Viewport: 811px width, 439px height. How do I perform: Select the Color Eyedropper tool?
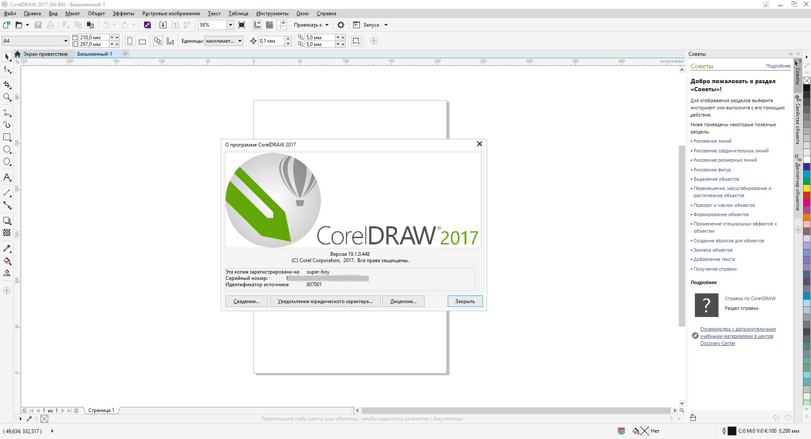coord(7,249)
